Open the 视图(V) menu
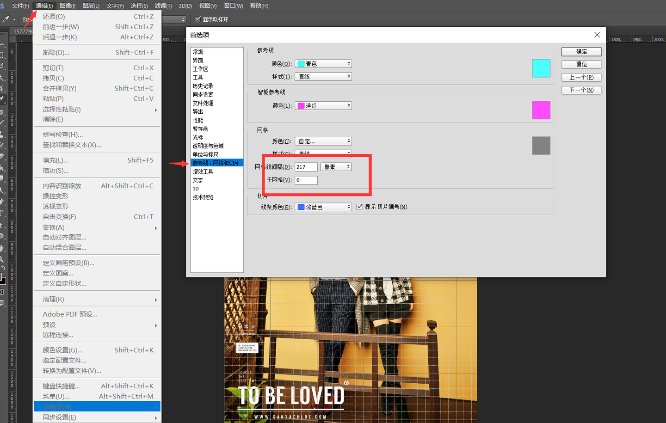This screenshot has width=666, height=423. [x=208, y=6]
